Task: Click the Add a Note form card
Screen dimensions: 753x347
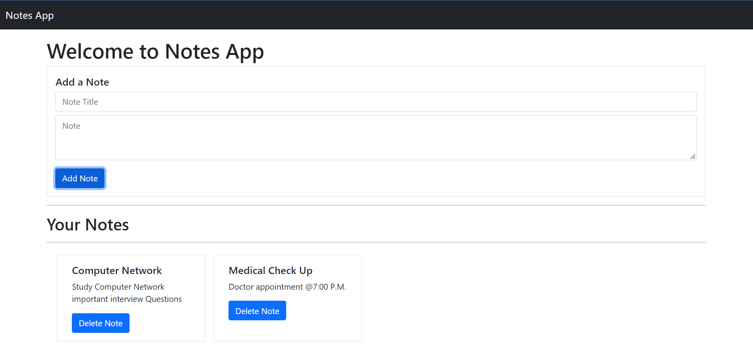Action: (376, 131)
